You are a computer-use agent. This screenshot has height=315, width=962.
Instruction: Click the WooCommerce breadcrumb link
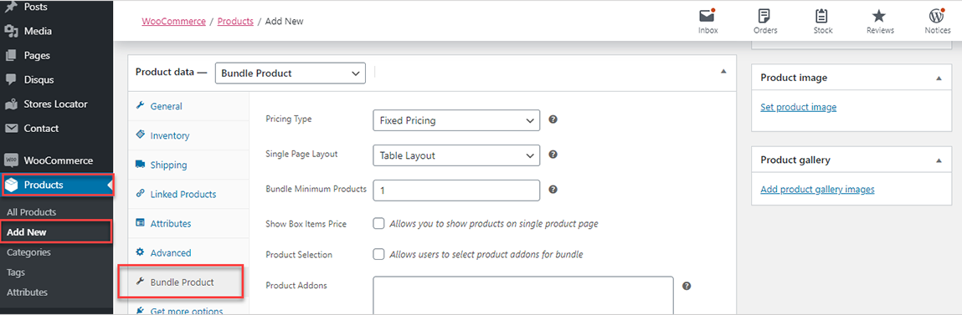[173, 21]
